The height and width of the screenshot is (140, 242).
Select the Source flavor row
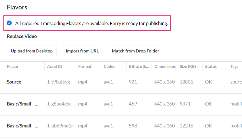14,82
